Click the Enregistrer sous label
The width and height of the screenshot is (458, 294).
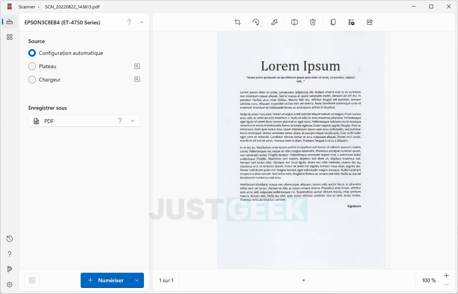click(48, 108)
